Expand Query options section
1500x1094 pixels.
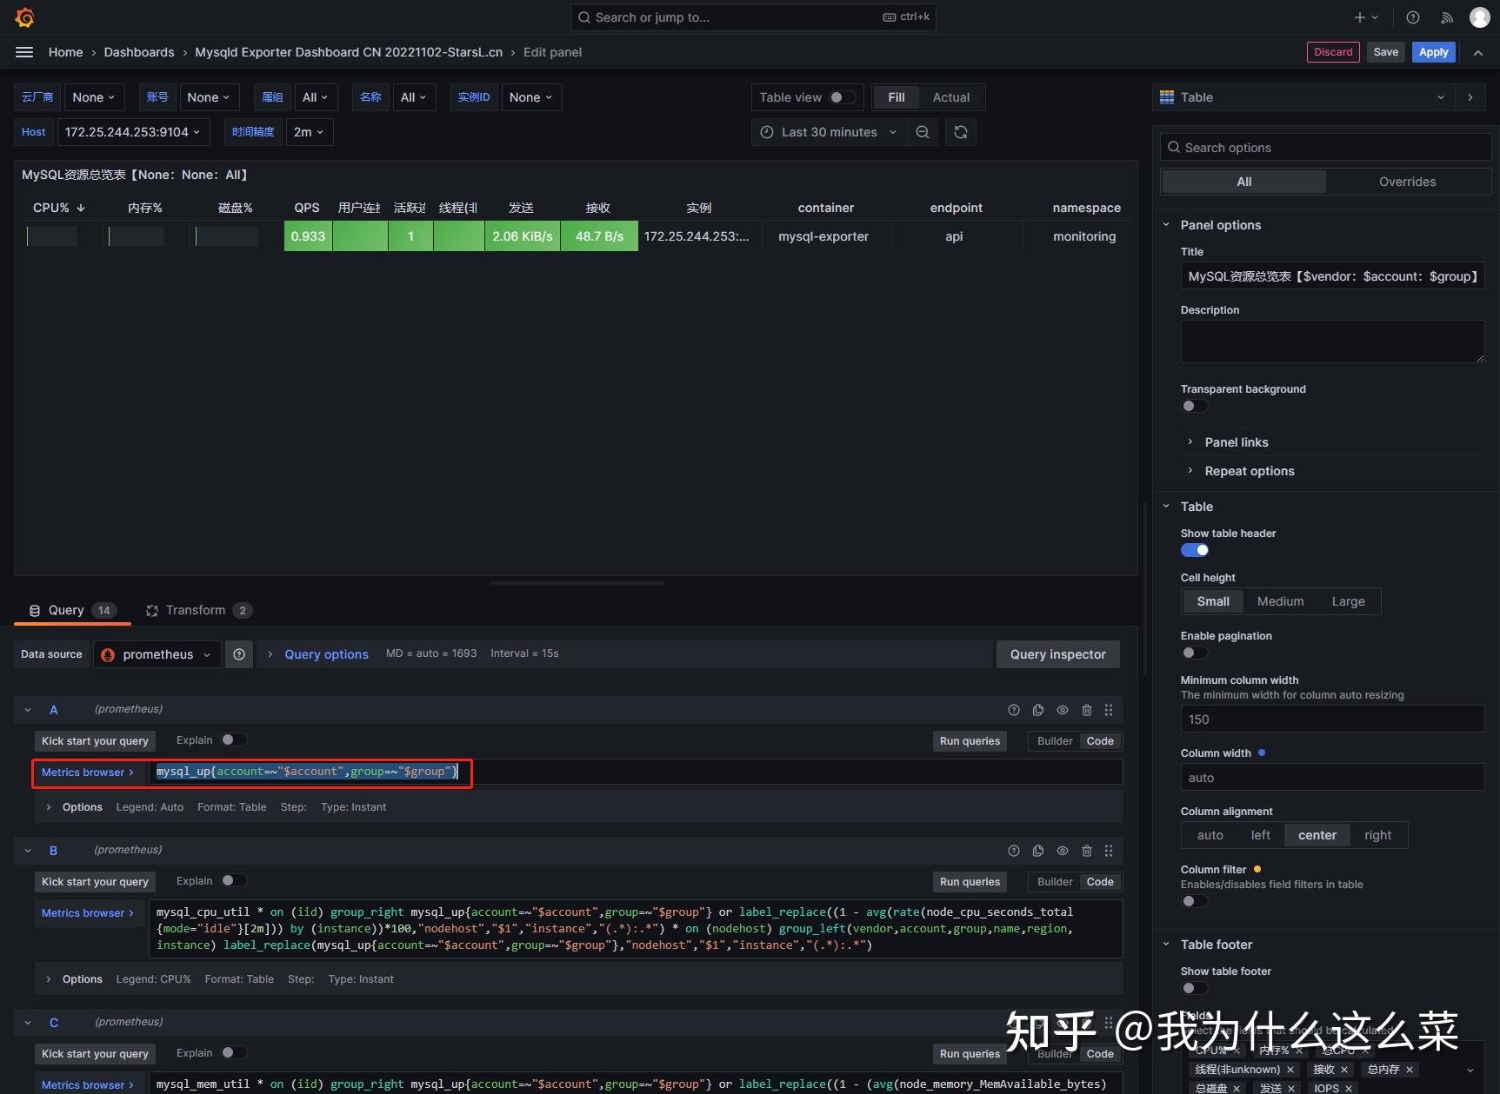tap(326, 654)
